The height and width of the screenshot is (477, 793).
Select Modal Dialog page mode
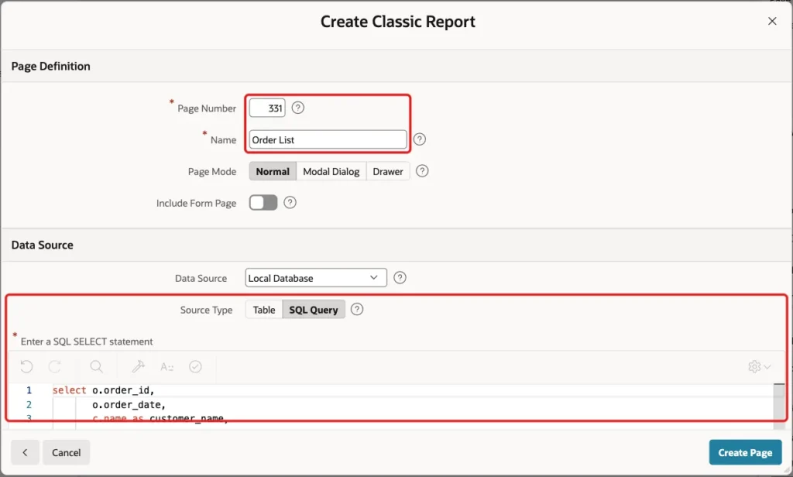click(x=331, y=171)
